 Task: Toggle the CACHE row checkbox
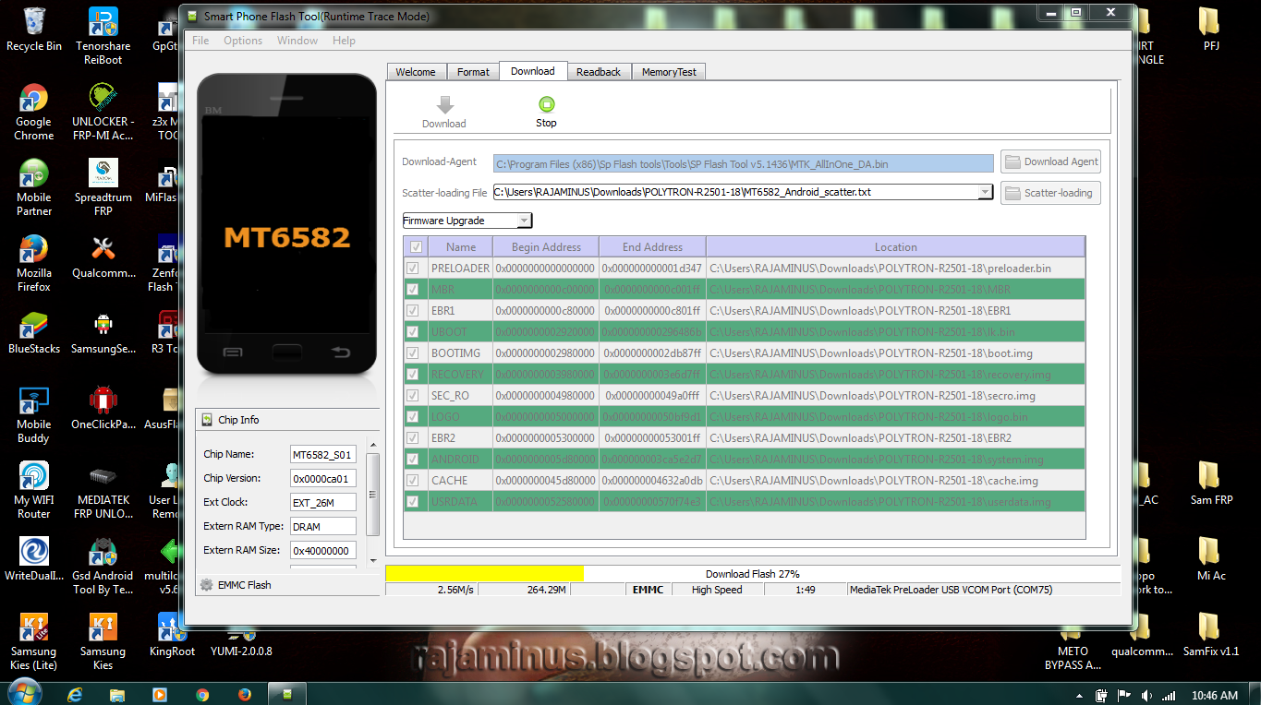(x=413, y=481)
